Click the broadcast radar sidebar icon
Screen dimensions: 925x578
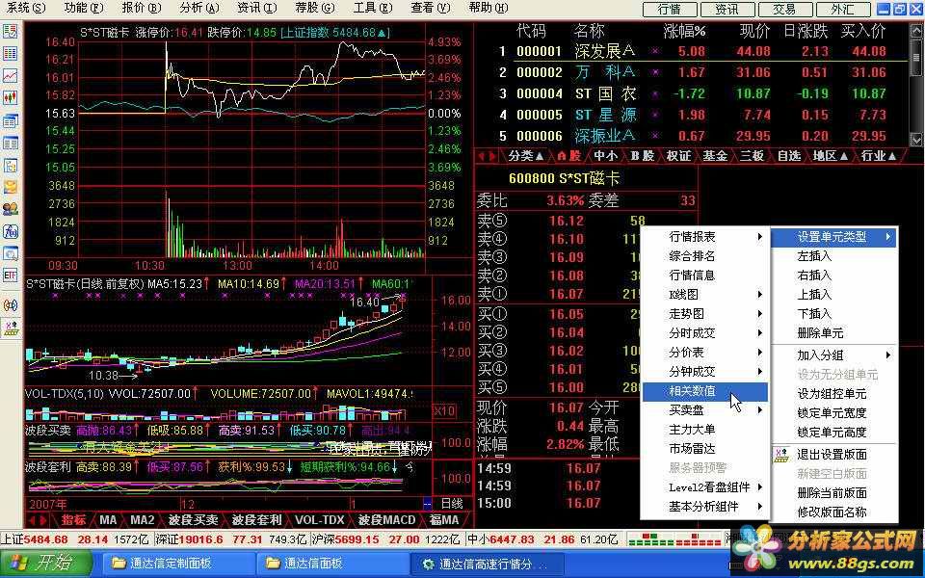[x=10, y=305]
